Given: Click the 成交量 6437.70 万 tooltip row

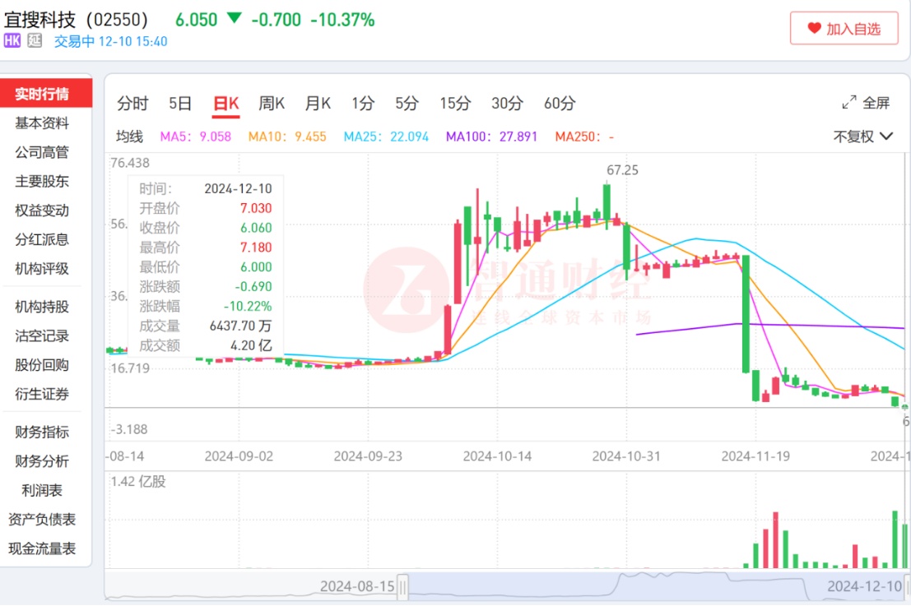Looking at the screenshot, I should (x=206, y=326).
